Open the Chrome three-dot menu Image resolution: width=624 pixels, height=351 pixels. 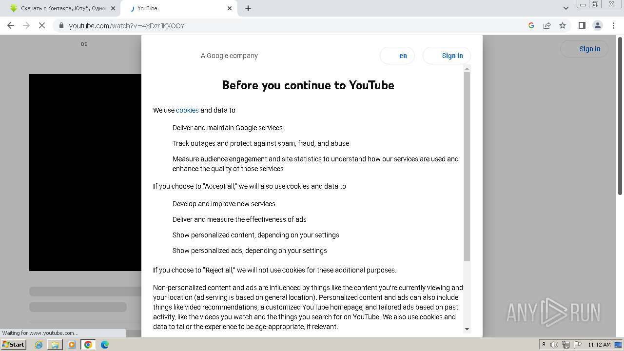613,25
